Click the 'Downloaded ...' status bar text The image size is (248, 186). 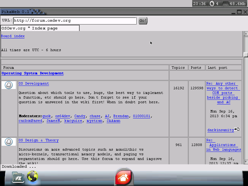pyautogui.click(x=19, y=166)
